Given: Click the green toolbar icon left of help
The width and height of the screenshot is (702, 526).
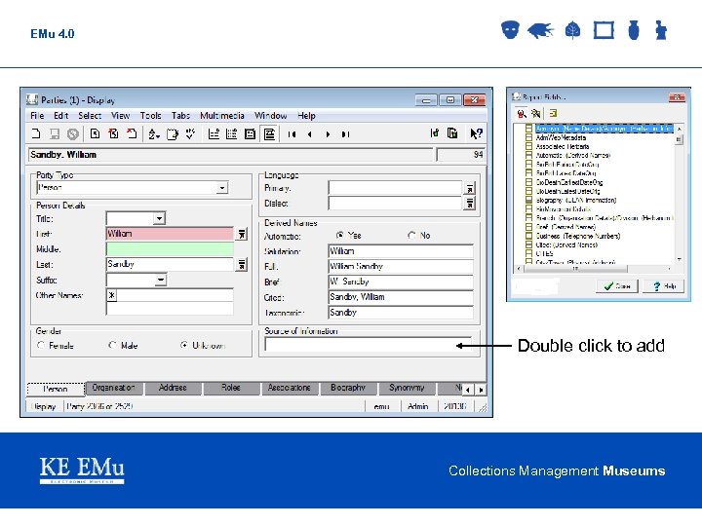Looking at the screenshot, I should 434,132.
